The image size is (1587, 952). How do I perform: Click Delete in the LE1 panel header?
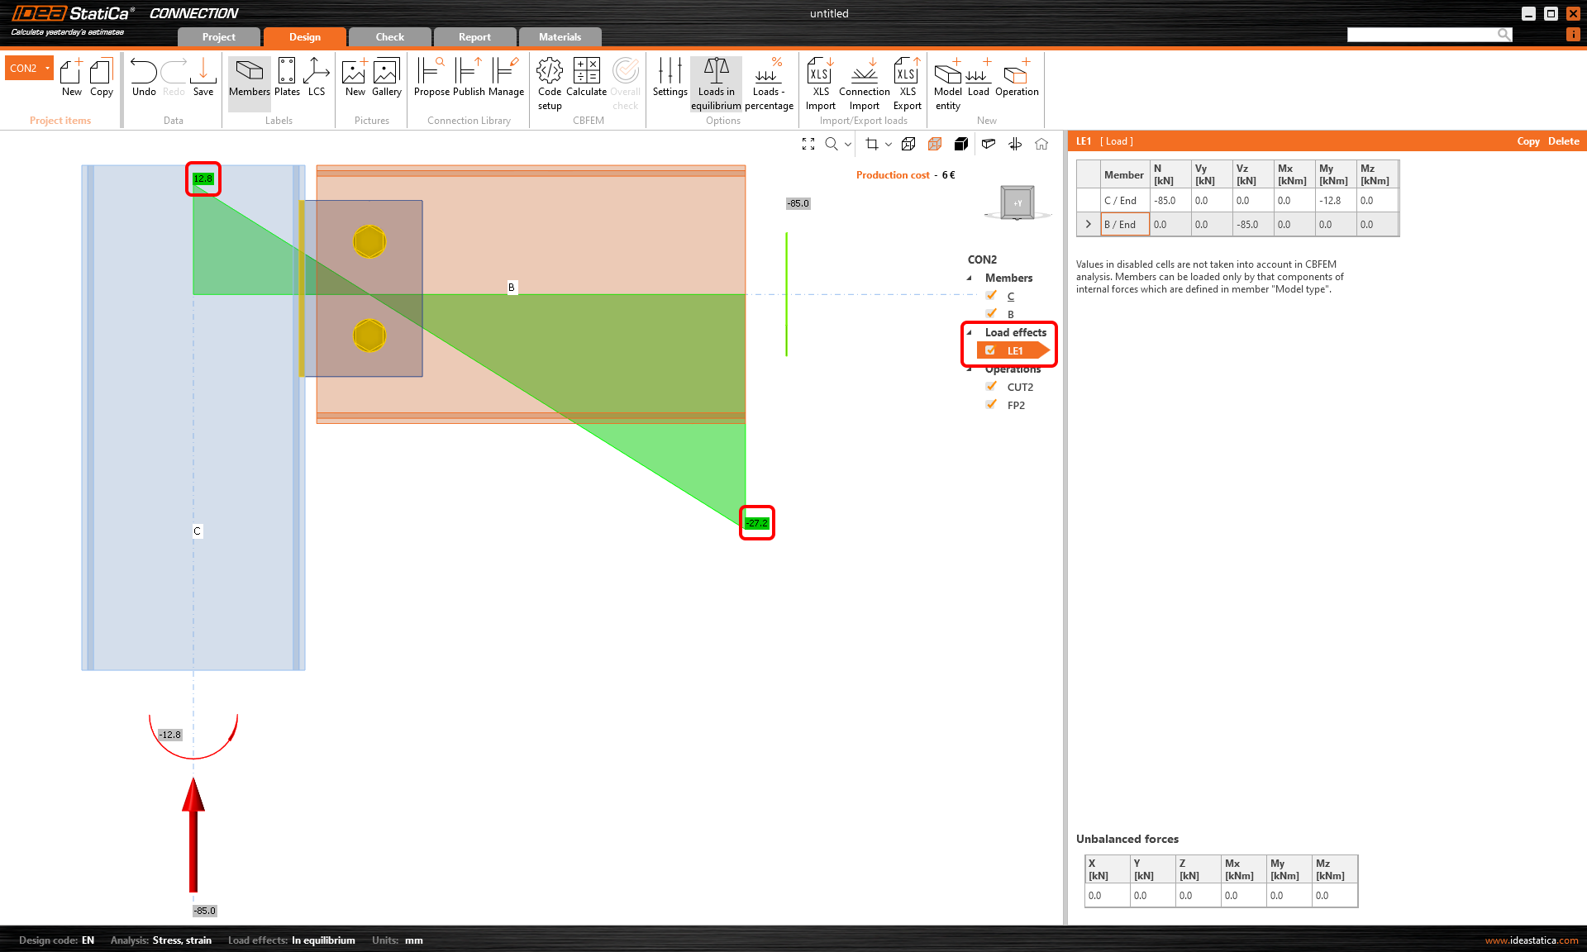click(1562, 140)
